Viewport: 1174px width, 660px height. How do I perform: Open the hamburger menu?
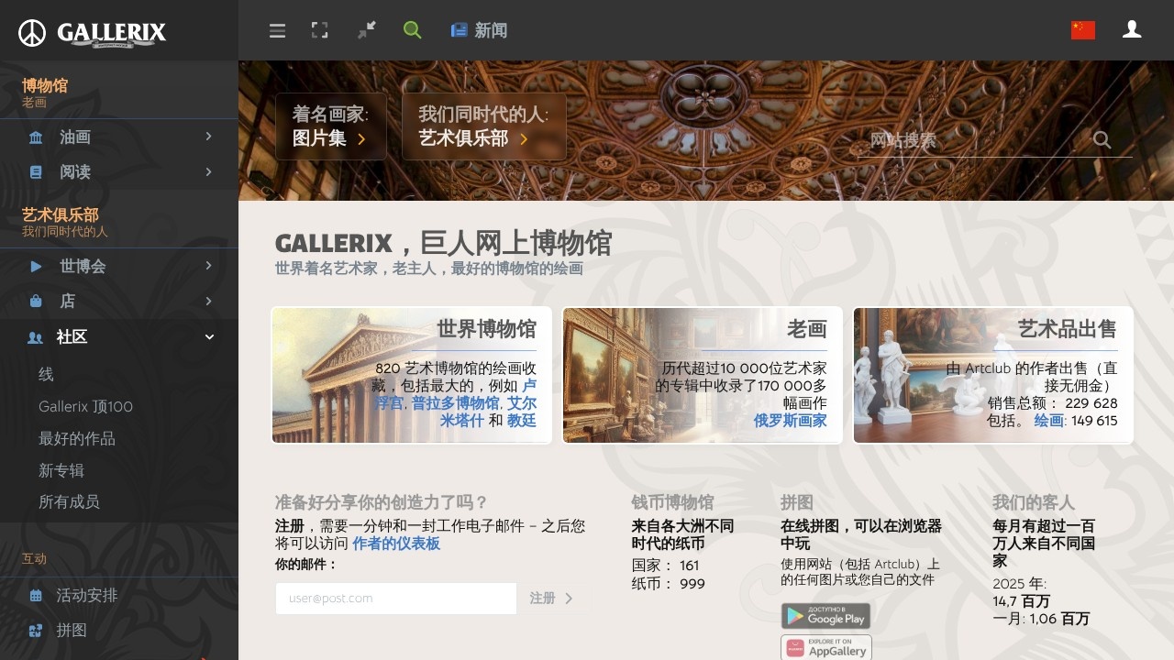(x=277, y=30)
